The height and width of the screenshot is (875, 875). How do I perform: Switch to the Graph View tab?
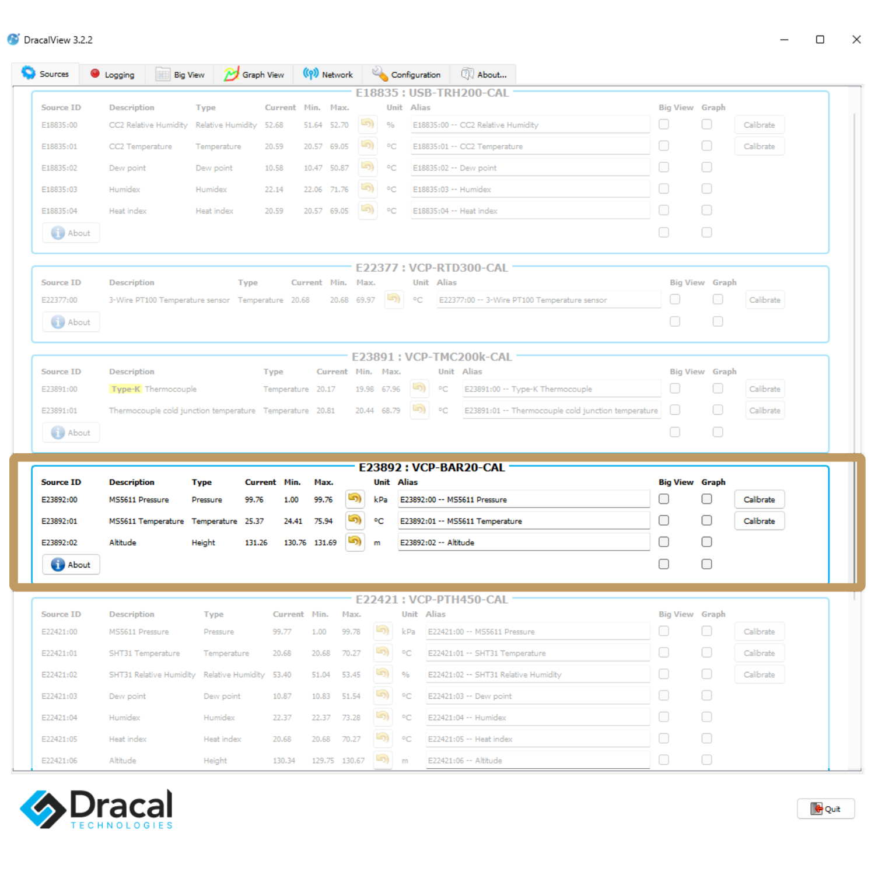pyautogui.click(x=254, y=74)
